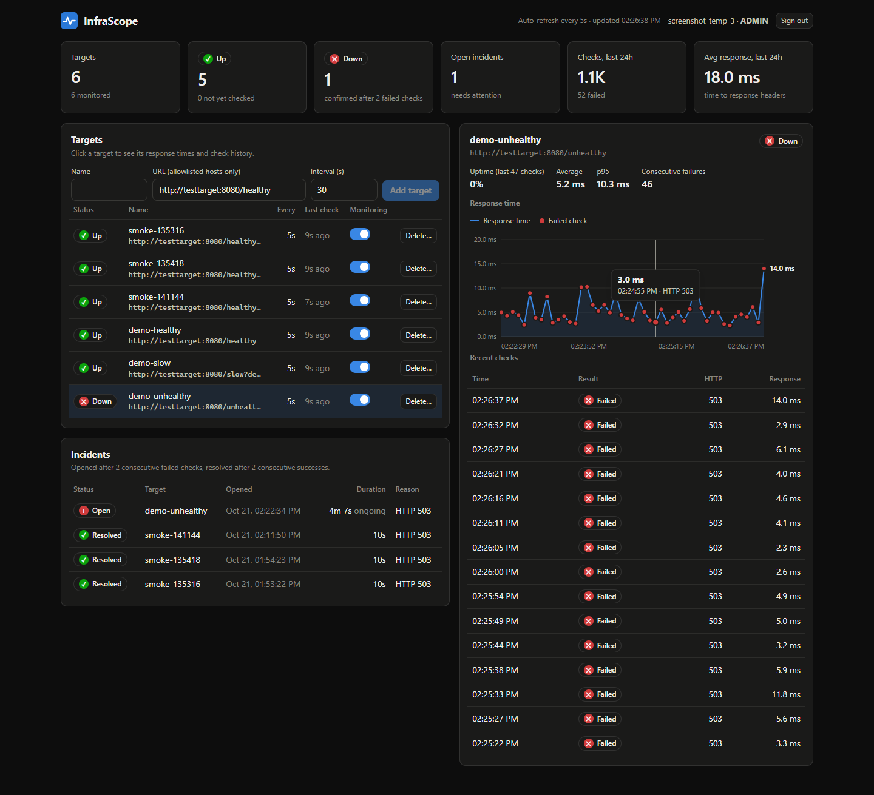This screenshot has width=874, height=795.
Task: Toggle monitoring for smoke-135316
Action: tap(360, 234)
